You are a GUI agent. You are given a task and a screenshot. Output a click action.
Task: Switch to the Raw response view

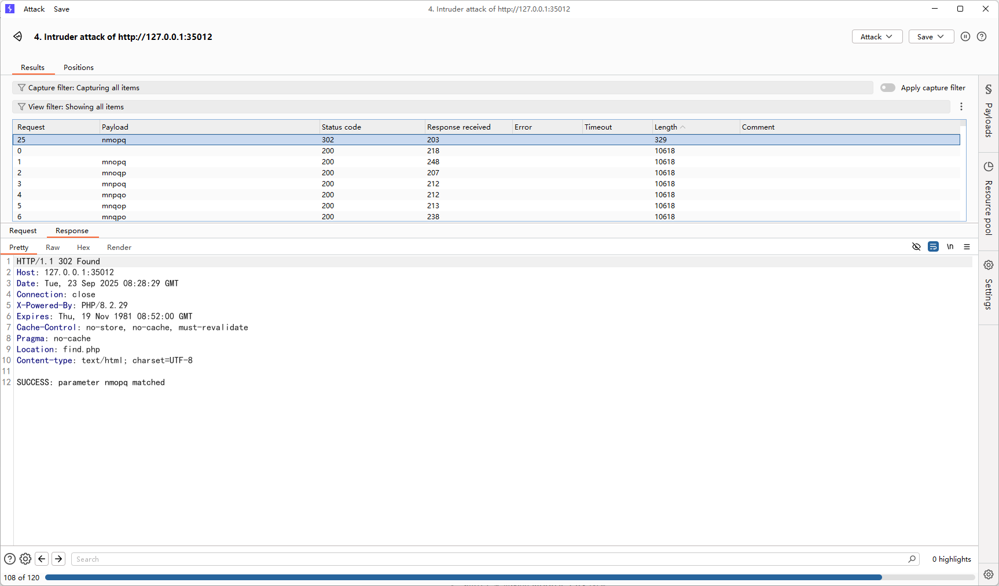tap(53, 248)
